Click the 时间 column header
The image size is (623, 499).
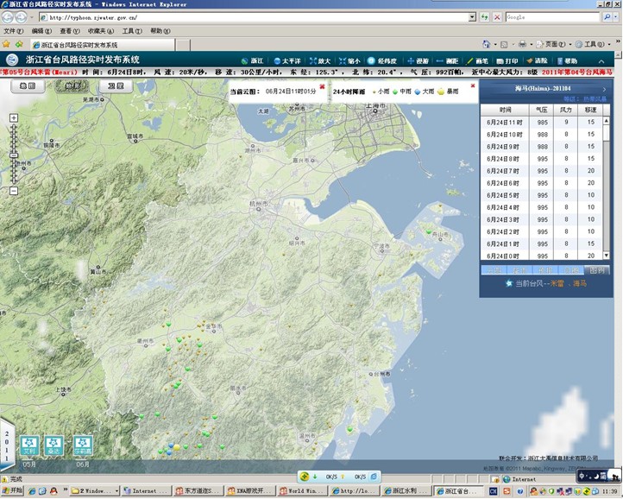pos(505,110)
